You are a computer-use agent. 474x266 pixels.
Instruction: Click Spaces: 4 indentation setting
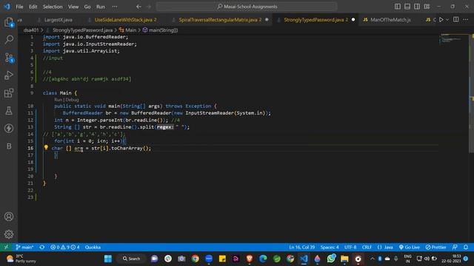[x=330, y=247]
